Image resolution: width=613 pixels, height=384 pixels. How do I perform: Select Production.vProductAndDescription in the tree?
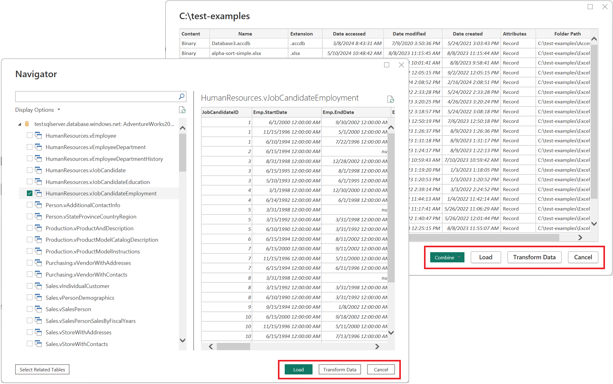(90, 228)
